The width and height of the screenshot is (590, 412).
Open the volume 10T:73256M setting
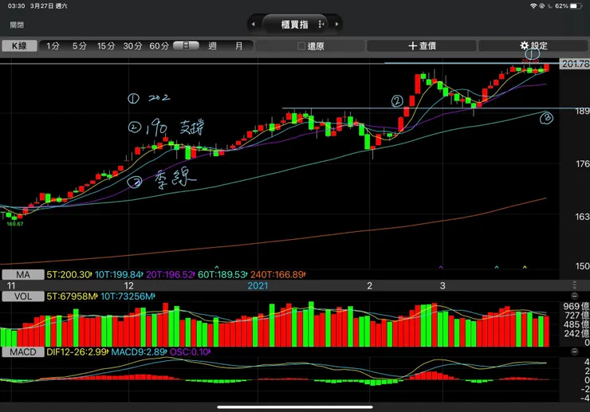128,296
